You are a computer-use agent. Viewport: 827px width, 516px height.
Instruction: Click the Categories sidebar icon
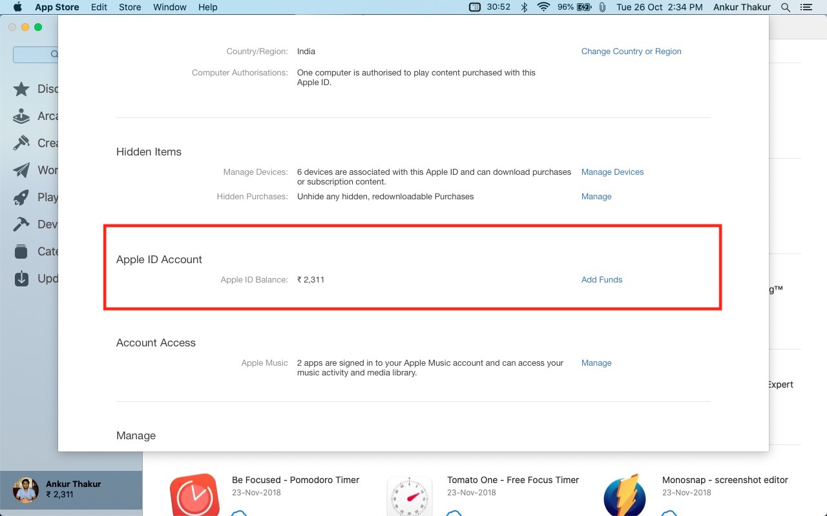[x=21, y=252]
